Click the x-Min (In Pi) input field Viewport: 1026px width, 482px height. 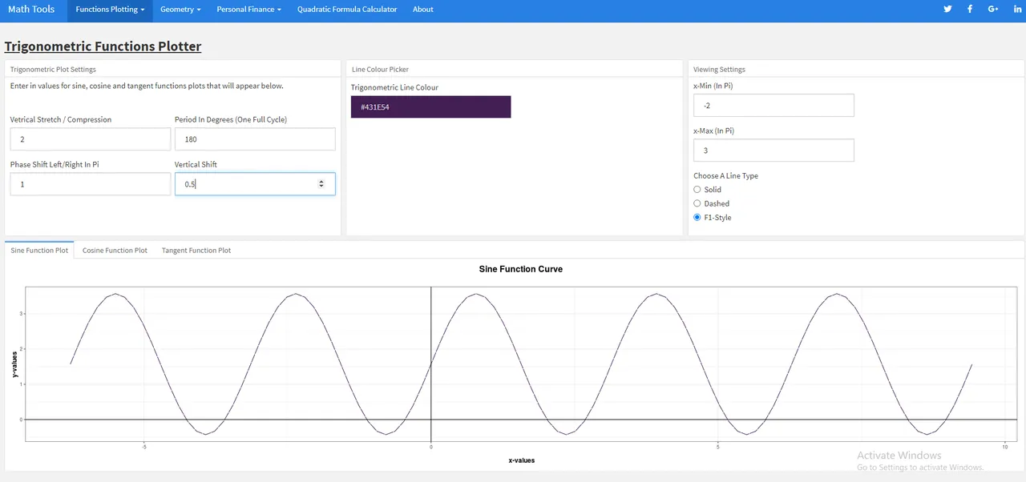click(774, 105)
